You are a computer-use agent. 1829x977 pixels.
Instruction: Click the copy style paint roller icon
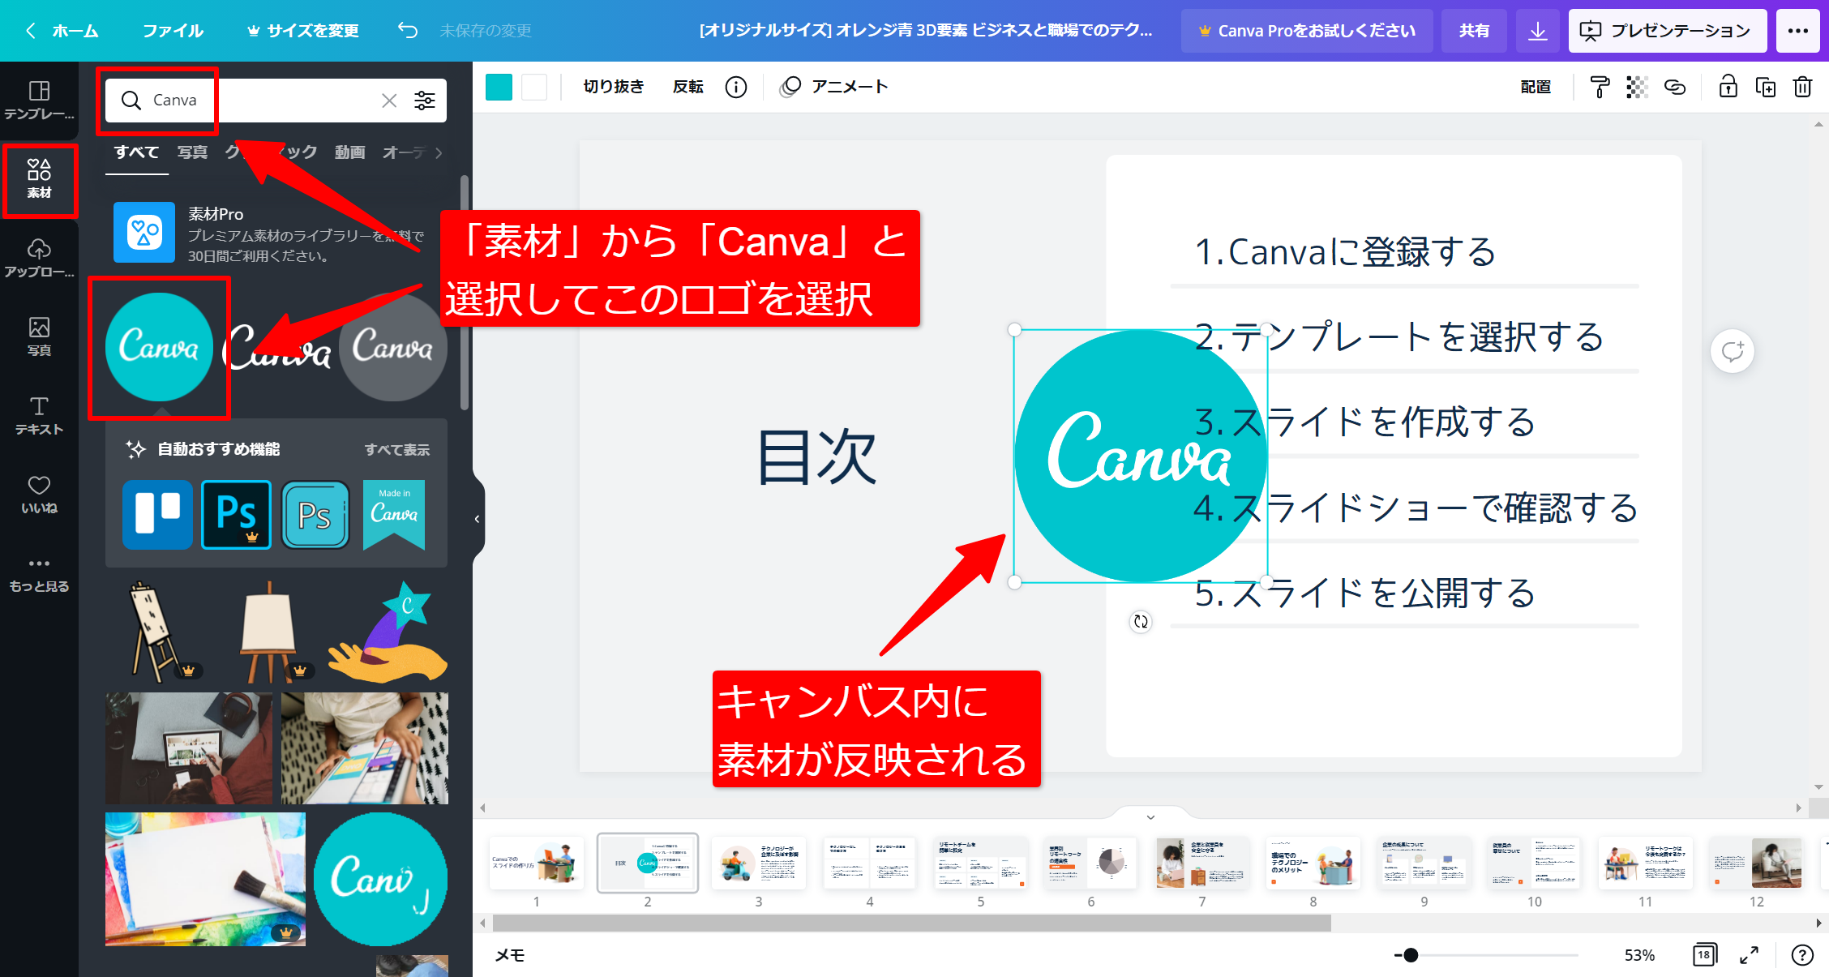coord(1599,87)
